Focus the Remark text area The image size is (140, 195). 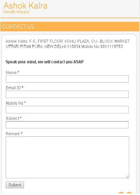click(x=67, y=157)
